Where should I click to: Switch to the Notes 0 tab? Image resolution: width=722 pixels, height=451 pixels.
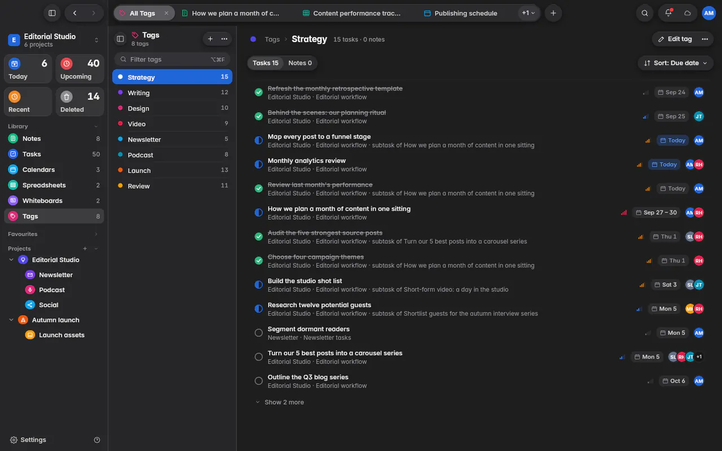pos(300,63)
